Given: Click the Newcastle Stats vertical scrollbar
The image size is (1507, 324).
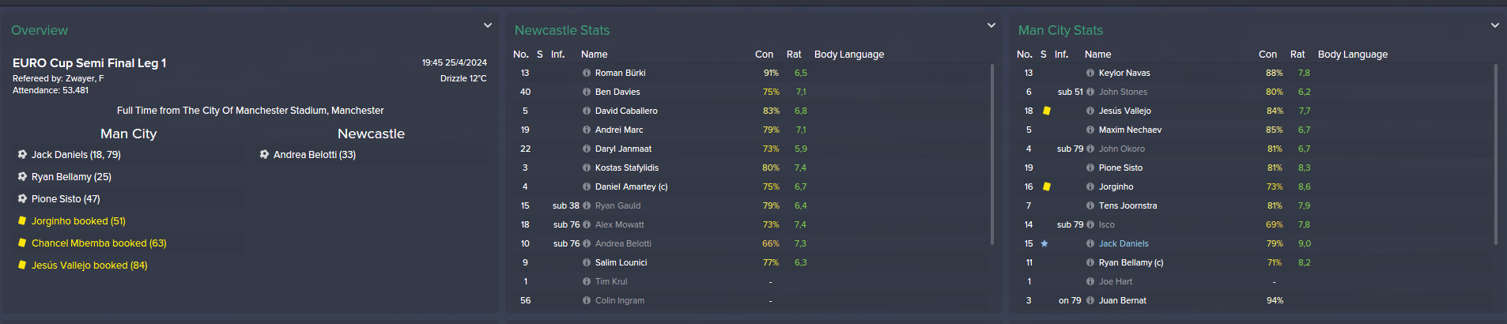Looking at the screenshot, I should 992,154.
